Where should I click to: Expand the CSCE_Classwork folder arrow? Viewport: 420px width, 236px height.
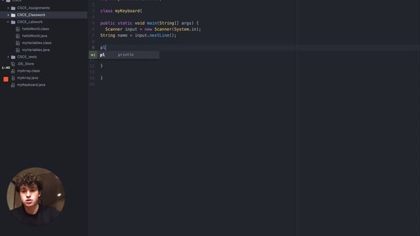pyautogui.click(x=8, y=15)
